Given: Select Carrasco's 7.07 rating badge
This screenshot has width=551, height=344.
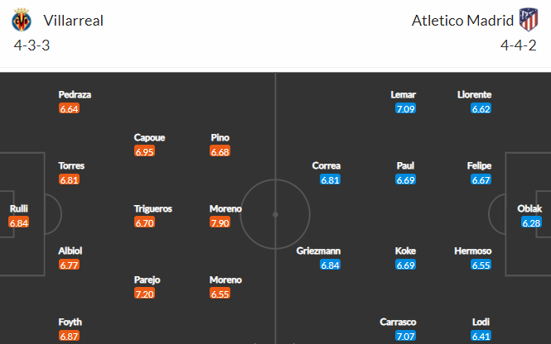Looking at the screenshot, I should coord(405,336).
